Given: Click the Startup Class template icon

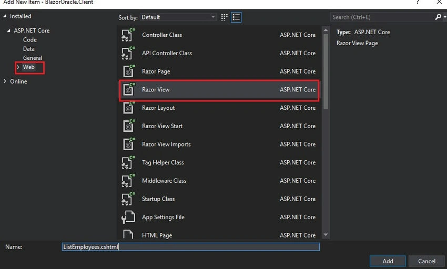Looking at the screenshot, I should pyautogui.click(x=128, y=199).
